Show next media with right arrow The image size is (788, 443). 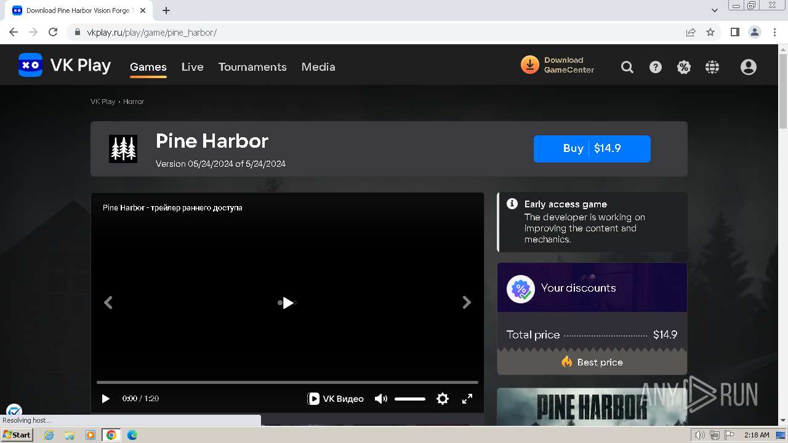[x=467, y=302]
